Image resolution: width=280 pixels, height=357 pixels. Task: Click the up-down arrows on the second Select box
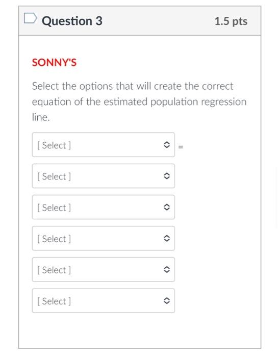(167, 176)
